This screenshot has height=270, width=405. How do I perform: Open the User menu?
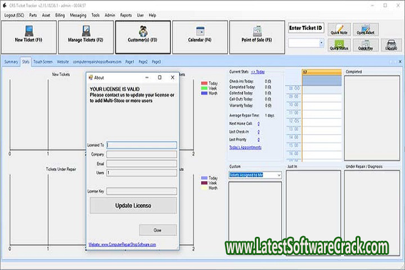click(140, 15)
